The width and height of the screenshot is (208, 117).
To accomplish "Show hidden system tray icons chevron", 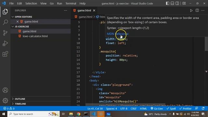I will pyautogui.click(x=170, y=114).
